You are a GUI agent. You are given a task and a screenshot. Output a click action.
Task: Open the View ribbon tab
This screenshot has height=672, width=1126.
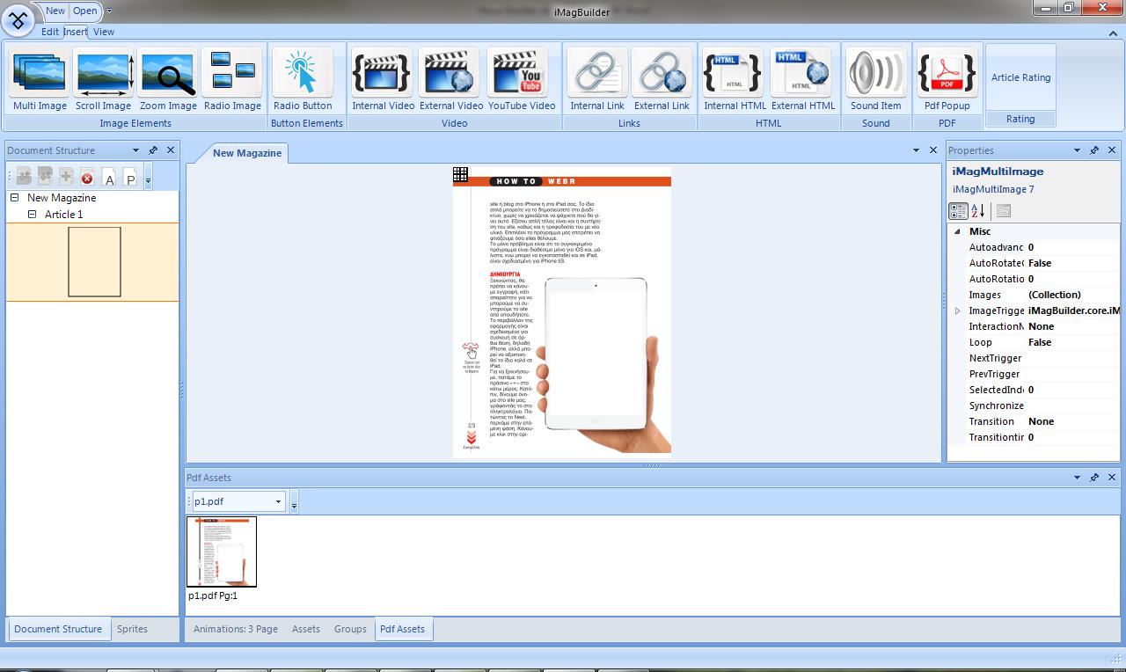pyautogui.click(x=104, y=32)
